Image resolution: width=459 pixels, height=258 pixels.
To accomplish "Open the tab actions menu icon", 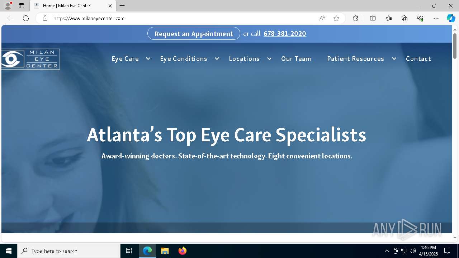I will tap(22, 6).
